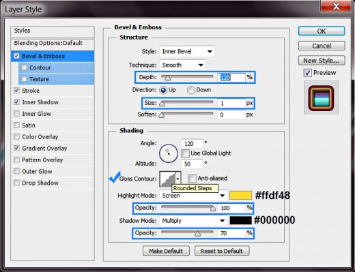
Task: Expand the Technique dropdown set to Smooth
Action: point(183,65)
